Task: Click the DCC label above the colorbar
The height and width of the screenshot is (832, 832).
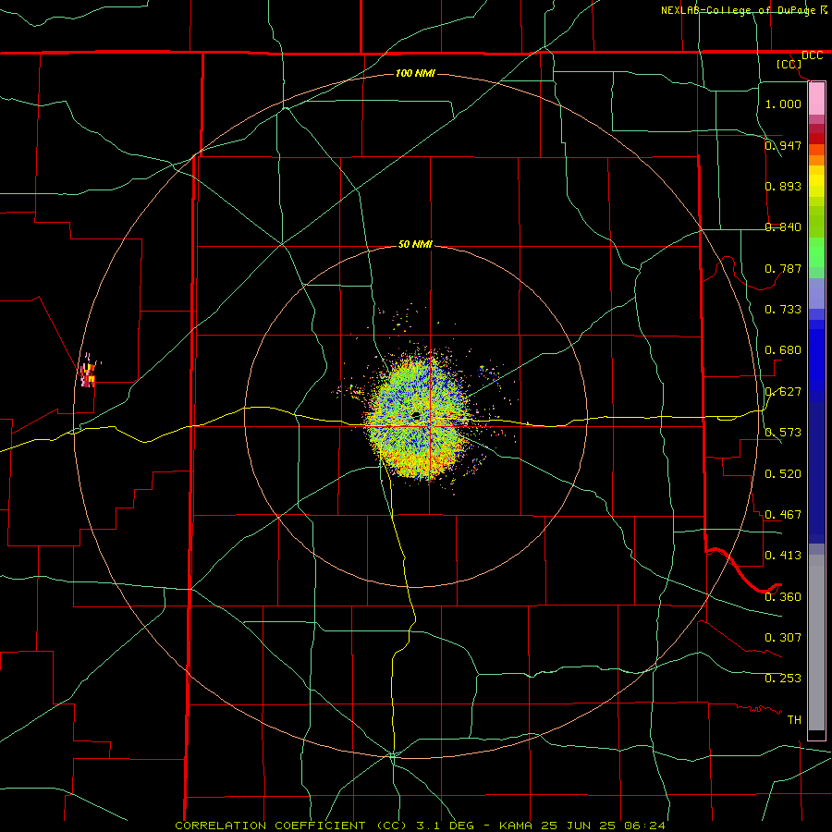Action: (x=812, y=55)
